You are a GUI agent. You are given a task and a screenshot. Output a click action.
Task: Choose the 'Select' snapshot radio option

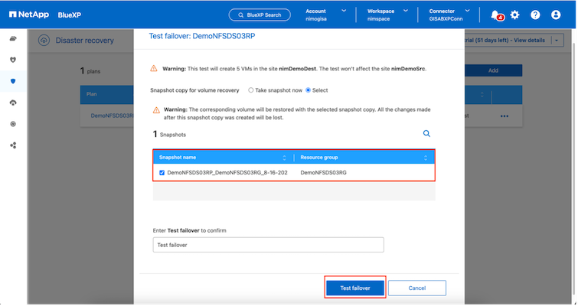click(308, 90)
